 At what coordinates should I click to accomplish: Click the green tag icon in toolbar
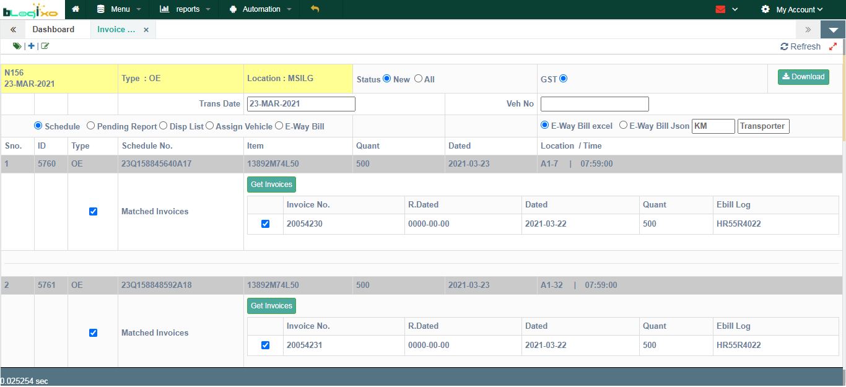17,46
